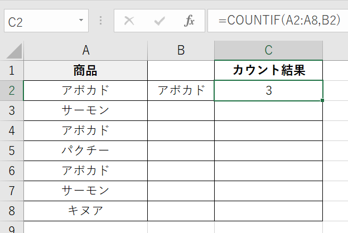Select column B header
The image size is (348, 233).
click(181, 51)
